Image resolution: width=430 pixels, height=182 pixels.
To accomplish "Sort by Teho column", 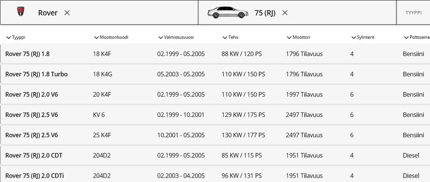I will tap(230, 37).
